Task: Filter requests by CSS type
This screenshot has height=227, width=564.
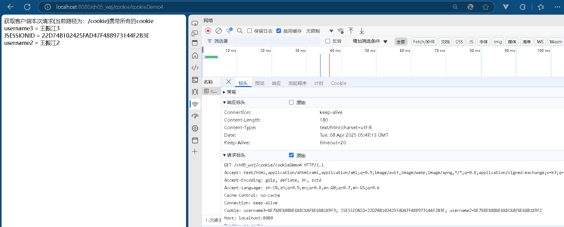Action: [x=459, y=42]
